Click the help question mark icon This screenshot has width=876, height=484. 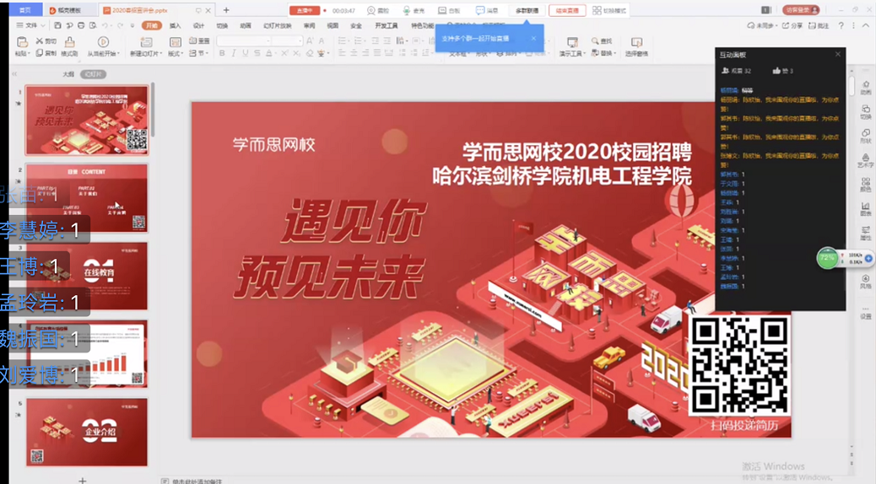[x=841, y=25]
